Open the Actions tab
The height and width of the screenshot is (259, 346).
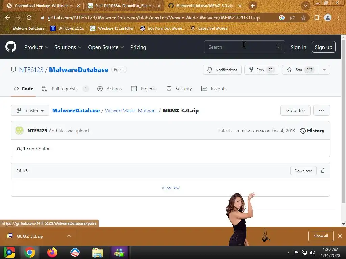(x=109, y=89)
